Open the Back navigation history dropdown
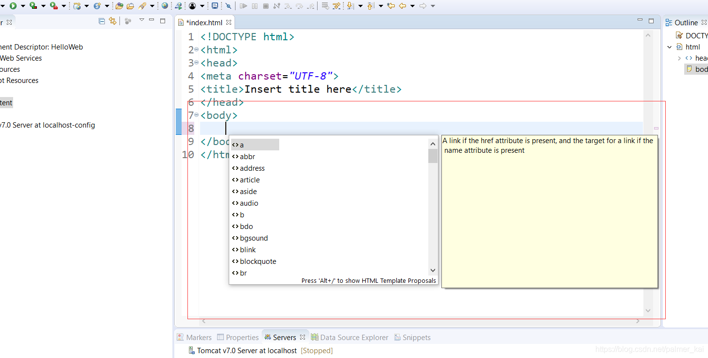 (x=412, y=6)
